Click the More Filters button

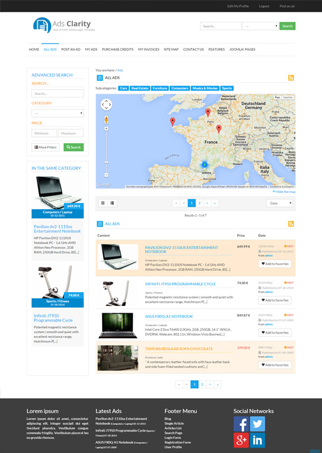[46, 147]
